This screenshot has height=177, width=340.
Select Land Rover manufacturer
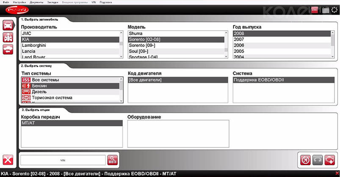tap(70, 57)
